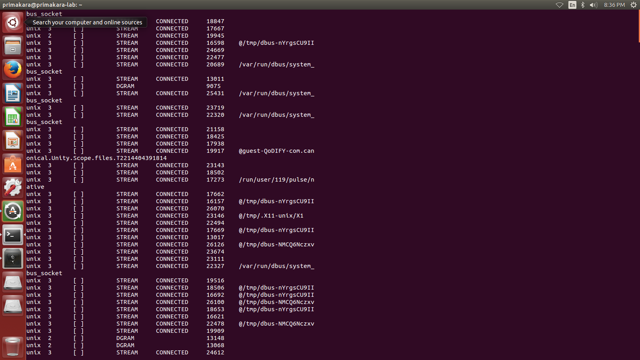Screen dimensions: 640x360
Task: Open LibreOffice Writer
Action: point(13,93)
